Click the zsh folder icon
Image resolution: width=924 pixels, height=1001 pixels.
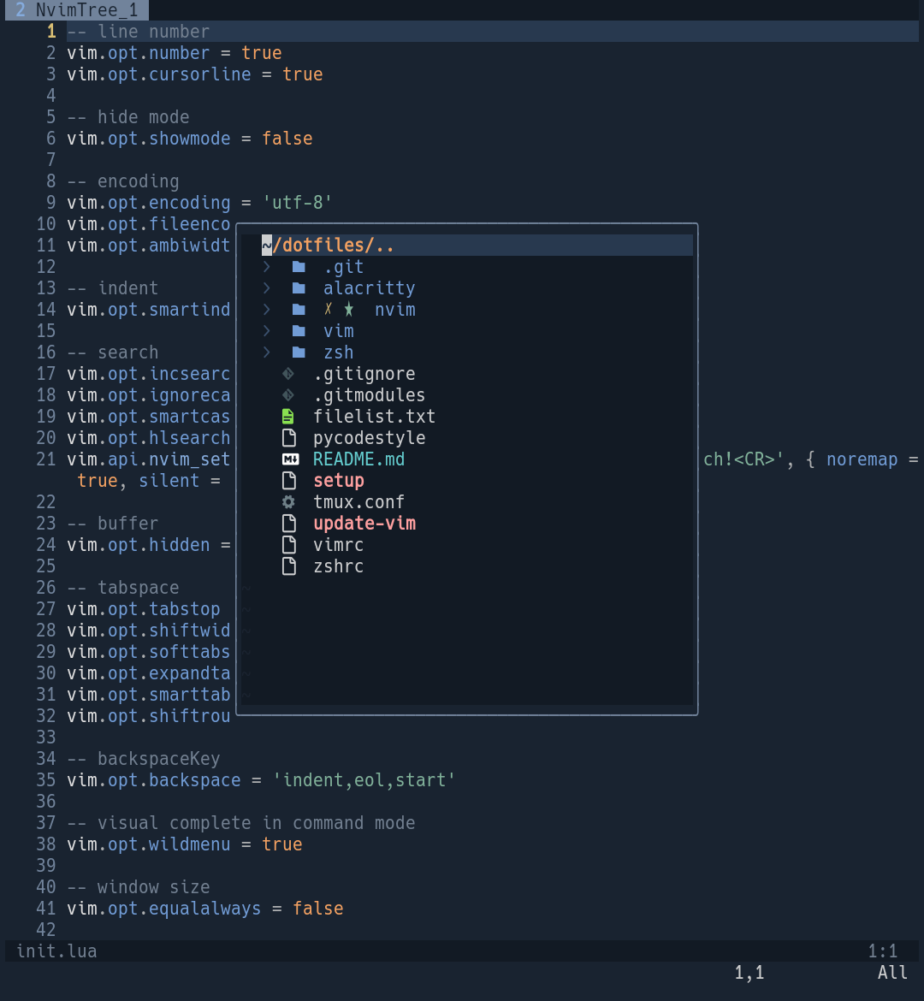pos(299,352)
